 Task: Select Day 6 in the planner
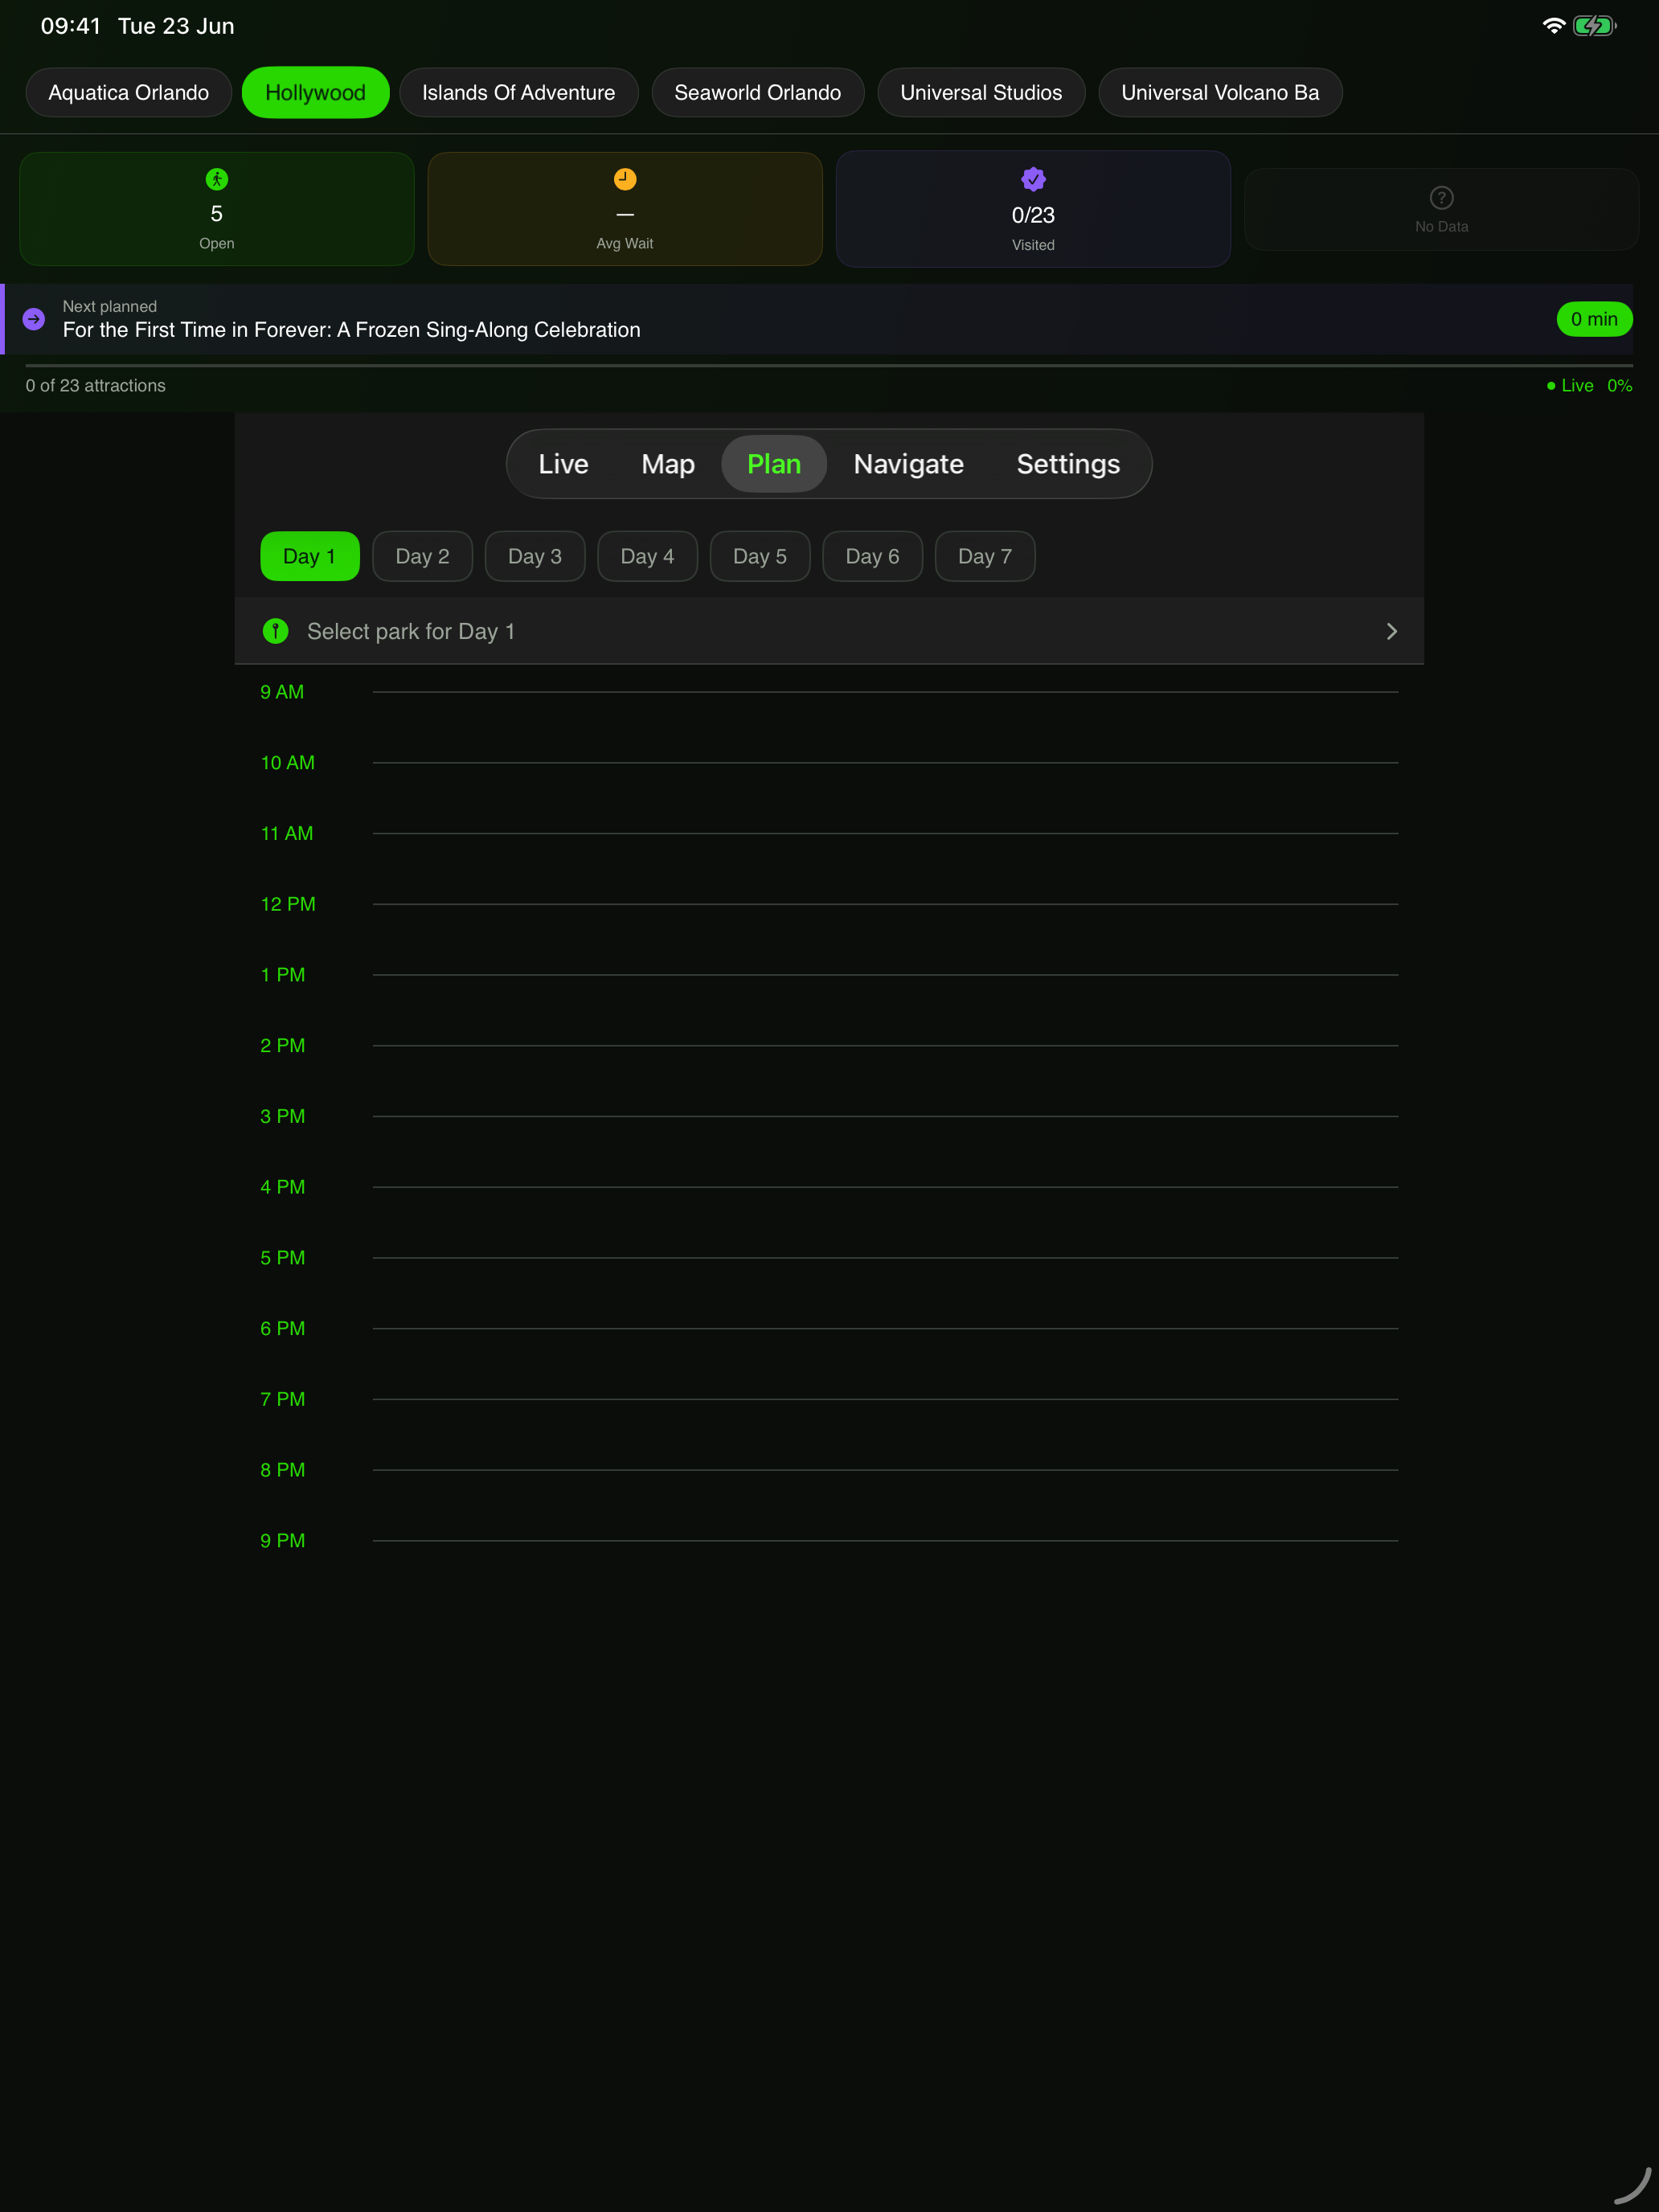pos(872,556)
